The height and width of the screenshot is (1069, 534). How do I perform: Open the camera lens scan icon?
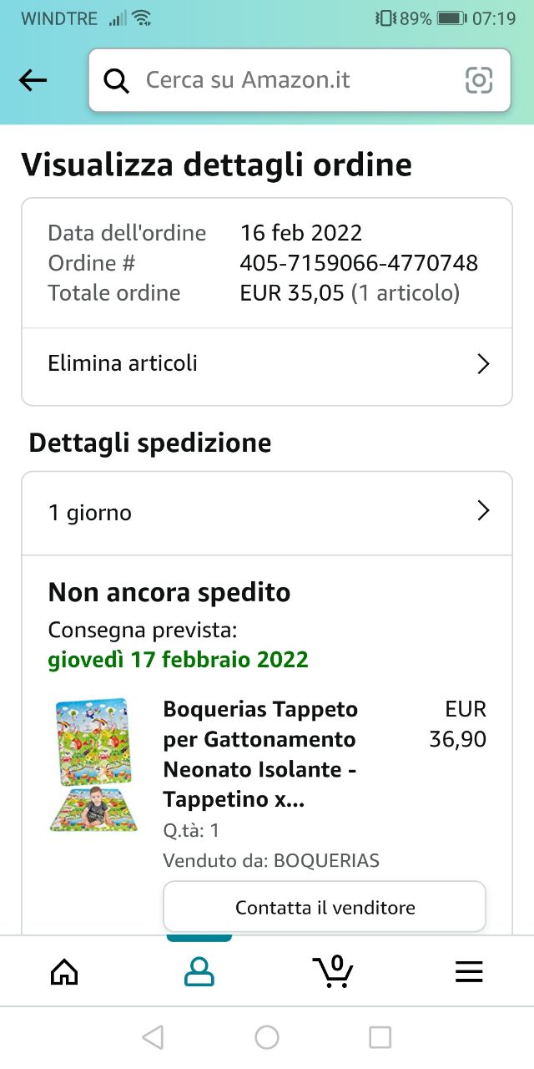click(479, 80)
